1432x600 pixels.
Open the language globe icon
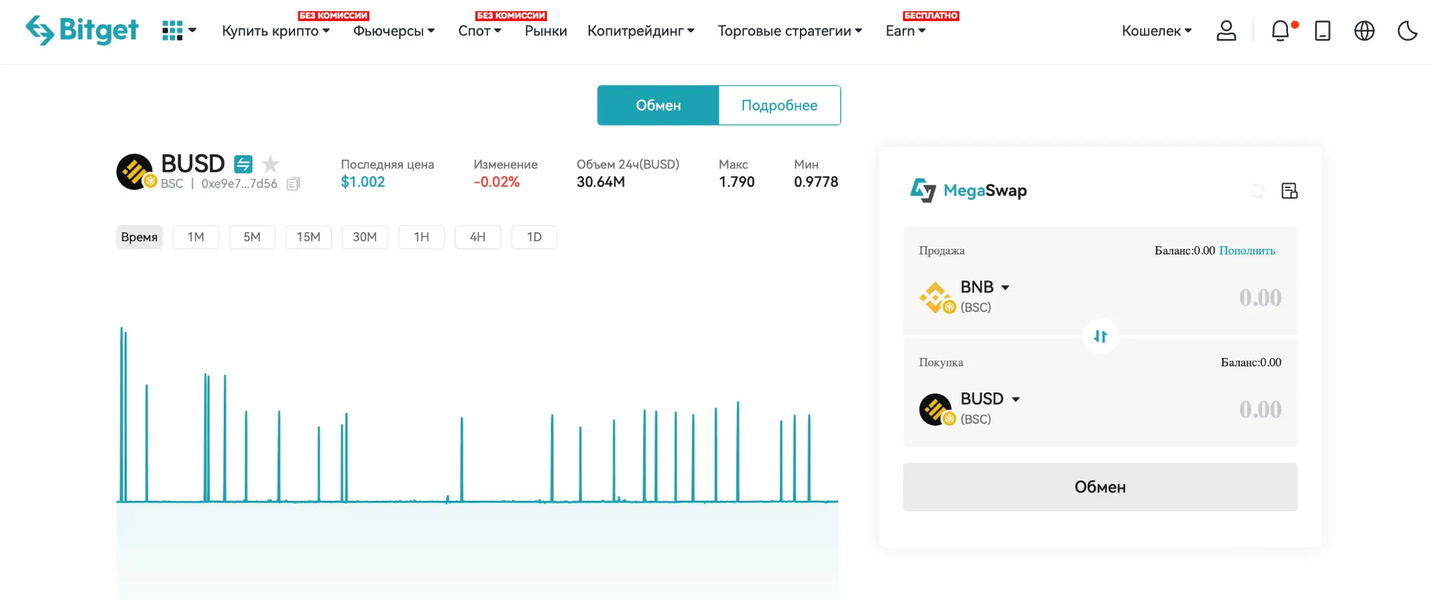coord(1364,31)
